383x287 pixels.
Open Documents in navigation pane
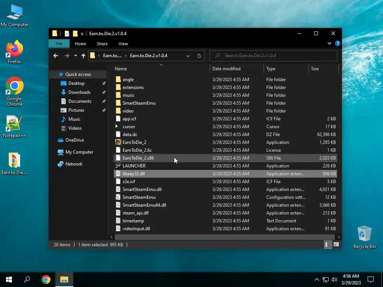pyautogui.click(x=80, y=101)
